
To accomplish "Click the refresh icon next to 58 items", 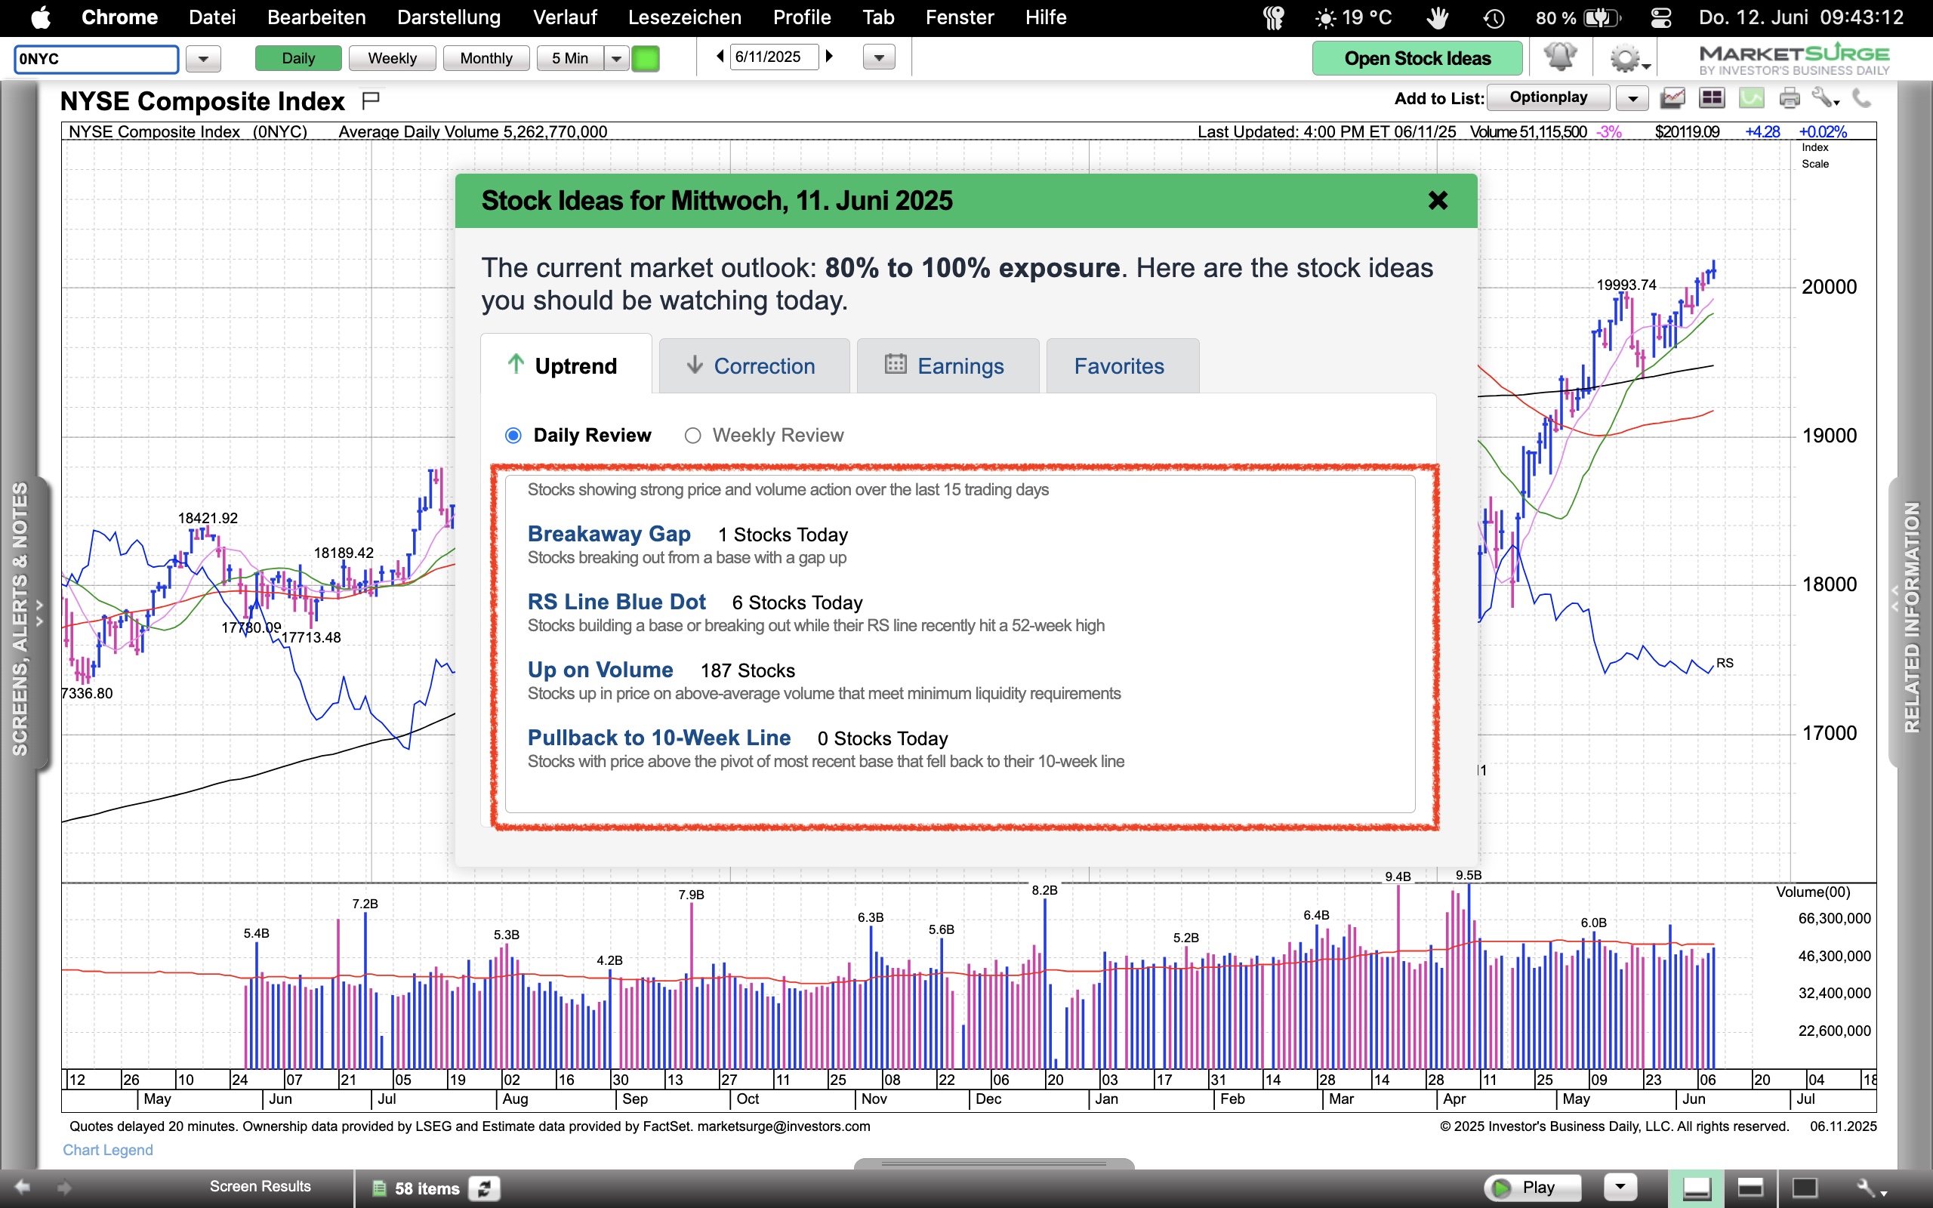I will [x=484, y=1188].
